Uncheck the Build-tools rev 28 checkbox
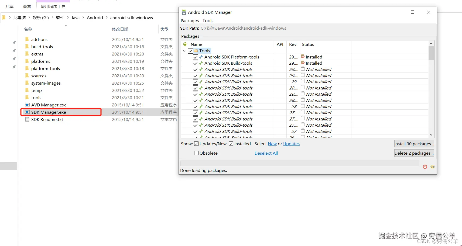This screenshot has width=462, height=246. coord(196,107)
